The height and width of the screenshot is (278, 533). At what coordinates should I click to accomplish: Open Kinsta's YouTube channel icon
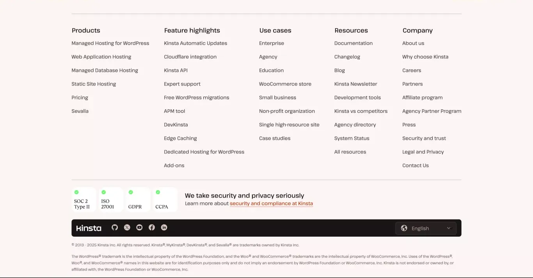(139, 228)
